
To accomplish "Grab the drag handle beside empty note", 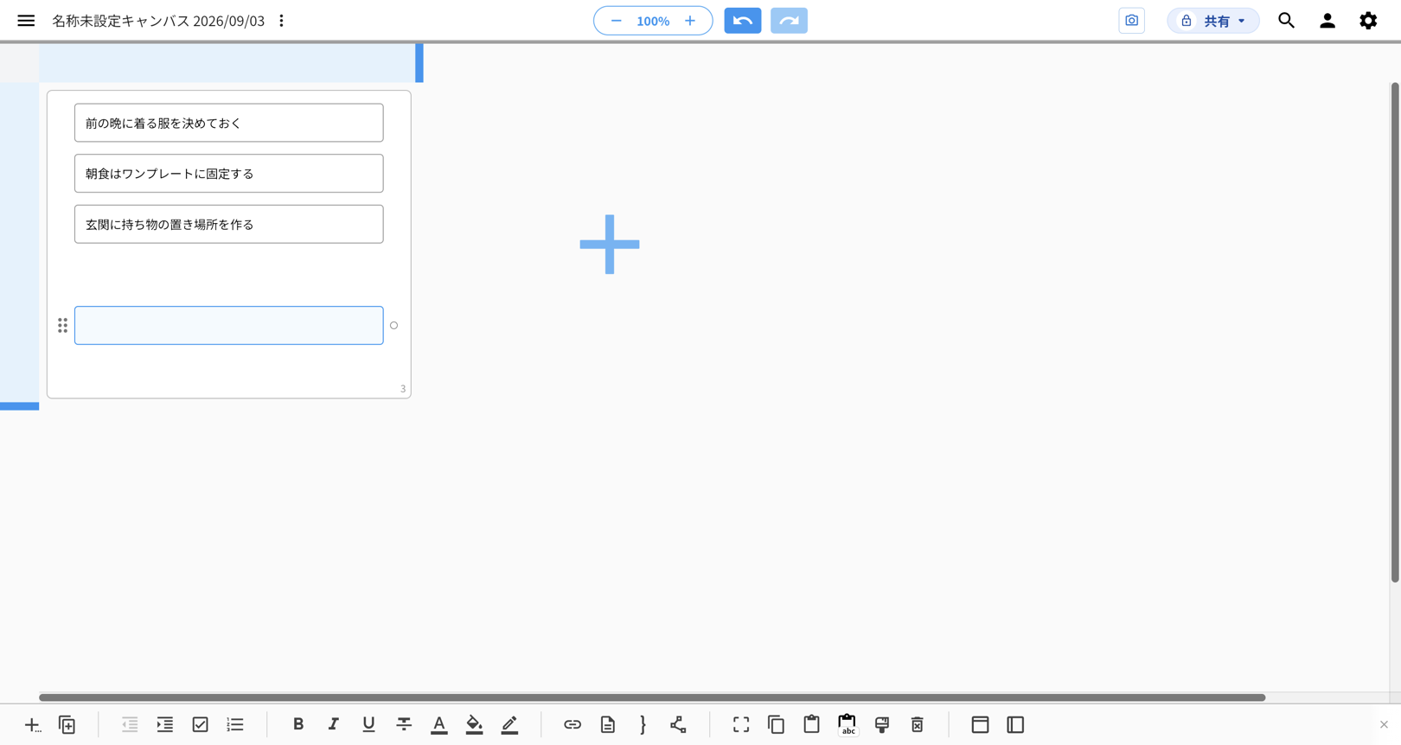I will click(62, 326).
